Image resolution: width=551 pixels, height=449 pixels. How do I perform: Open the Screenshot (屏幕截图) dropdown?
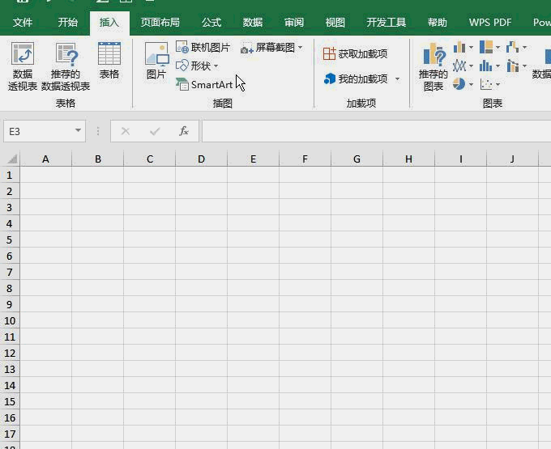coord(272,48)
